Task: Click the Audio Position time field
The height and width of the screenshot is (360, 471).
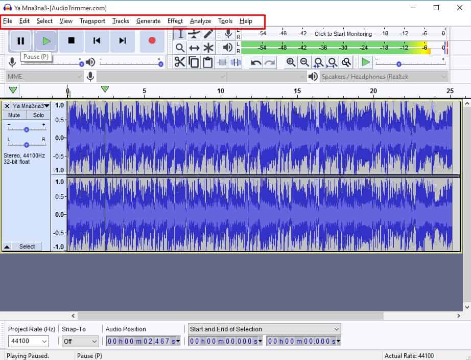Action: [x=143, y=341]
